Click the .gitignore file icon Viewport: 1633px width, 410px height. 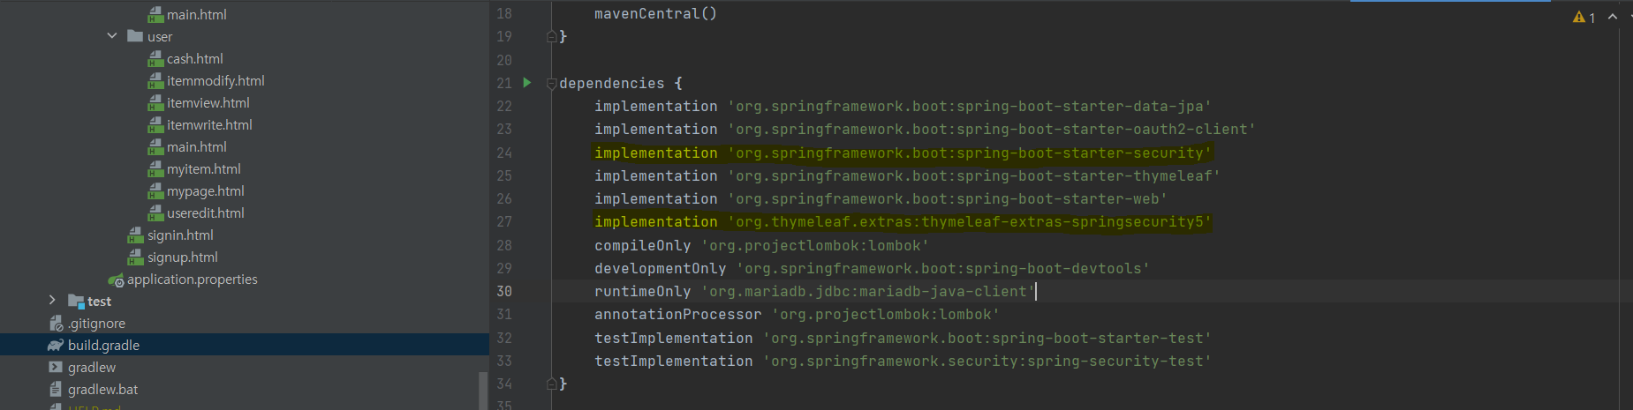57,323
